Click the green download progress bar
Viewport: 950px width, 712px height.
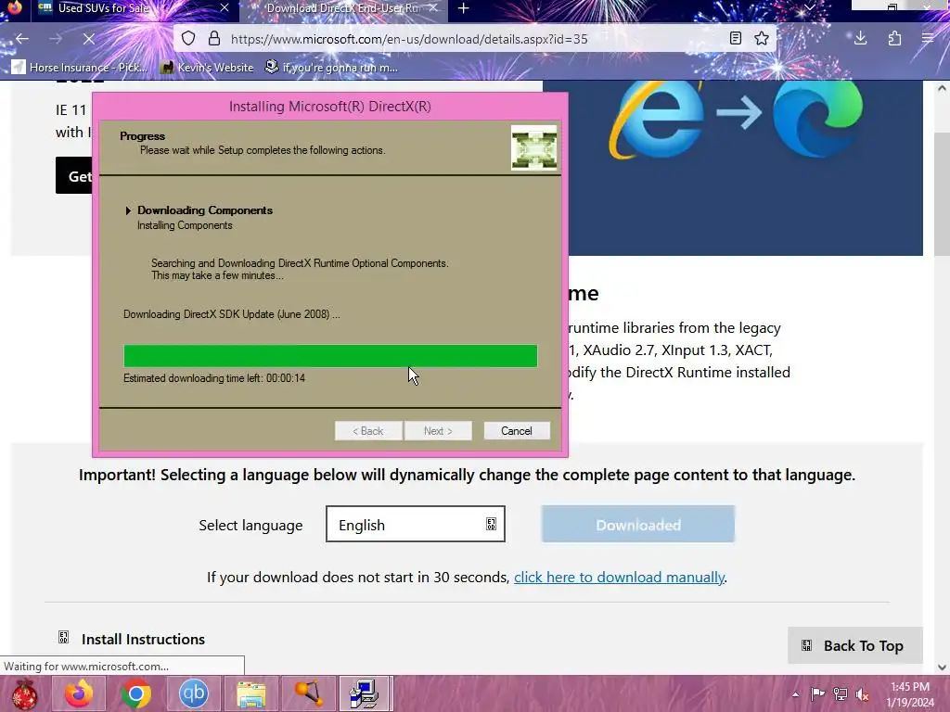click(x=330, y=356)
